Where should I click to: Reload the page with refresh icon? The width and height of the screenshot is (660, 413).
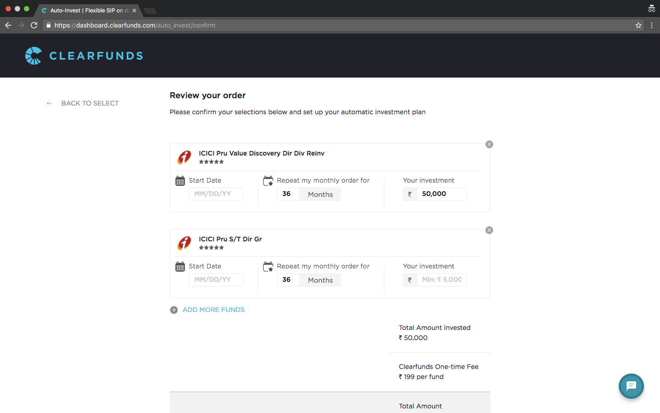coord(34,25)
